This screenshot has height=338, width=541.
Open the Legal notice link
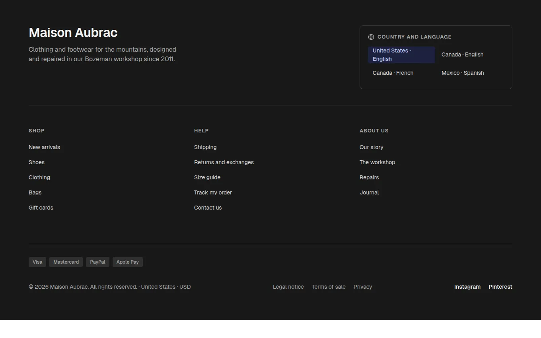[288, 287]
